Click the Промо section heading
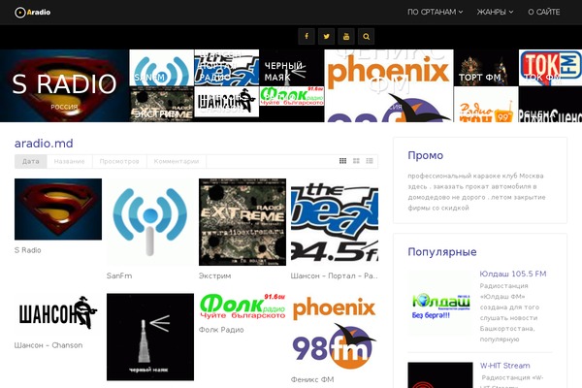Image resolution: width=582 pixels, height=388 pixels. [426, 155]
